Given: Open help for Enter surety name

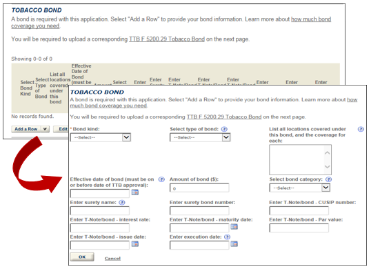Looking at the screenshot, I should point(122,203).
